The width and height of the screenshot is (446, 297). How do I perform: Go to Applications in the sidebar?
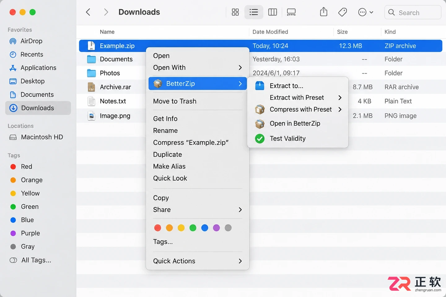click(38, 68)
